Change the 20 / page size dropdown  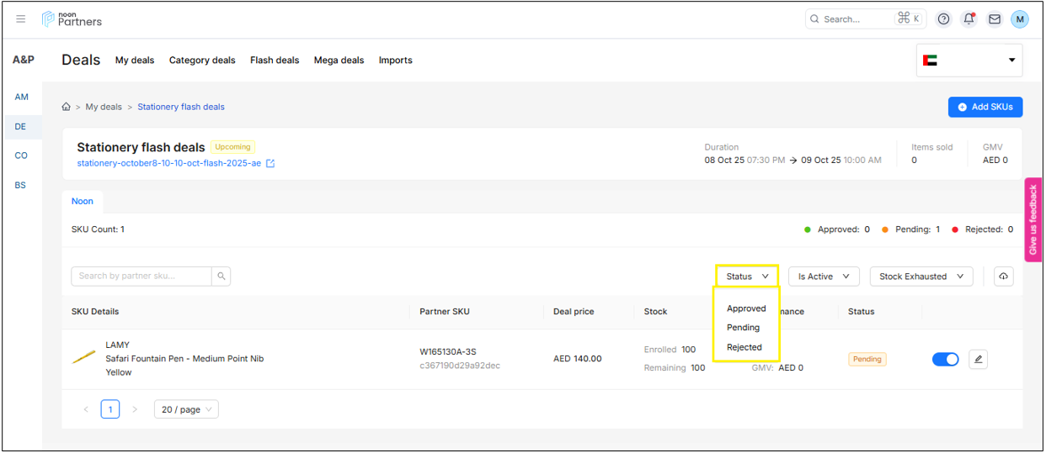(186, 409)
